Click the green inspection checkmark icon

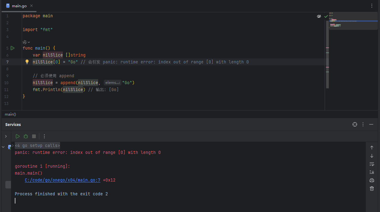pos(326,16)
